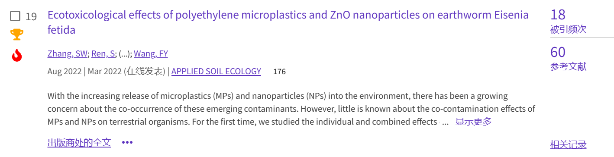
Task: Click the gold trophy highly-cited icon
Action: 17,35
